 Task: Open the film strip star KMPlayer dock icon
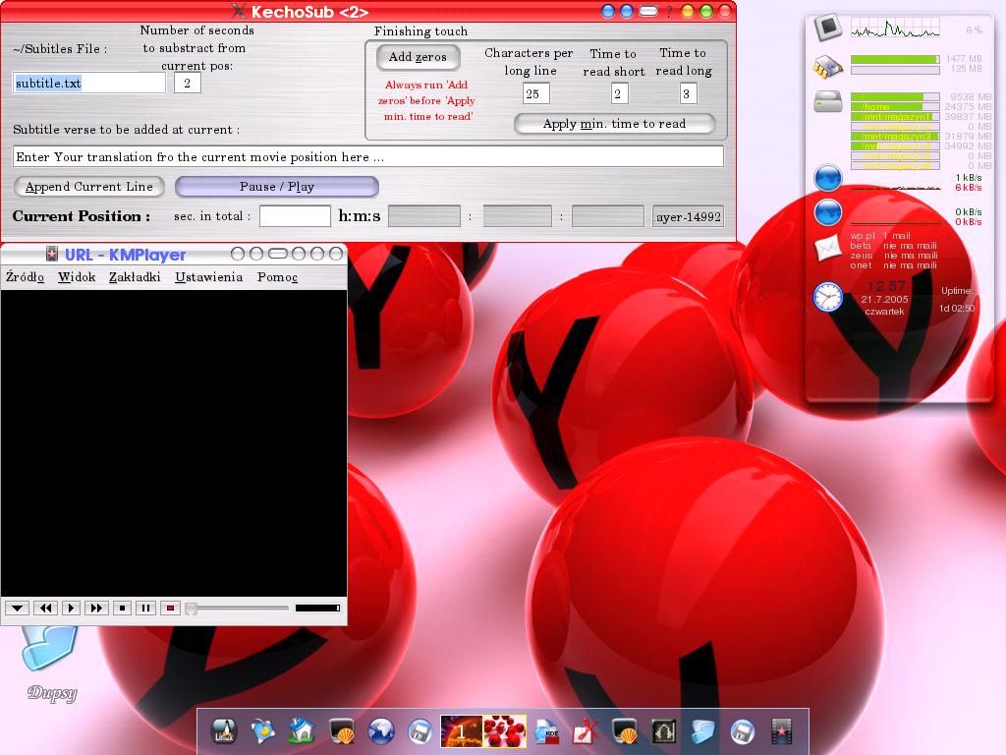point(781,730)
